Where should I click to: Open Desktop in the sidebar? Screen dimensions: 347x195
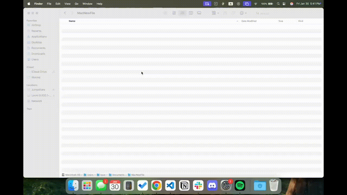coord(34,42)
